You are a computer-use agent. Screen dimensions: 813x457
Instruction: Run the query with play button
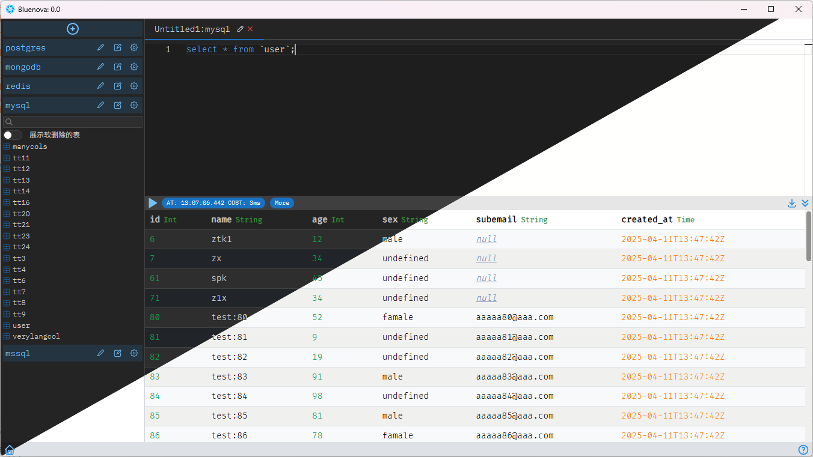[153, 203]
